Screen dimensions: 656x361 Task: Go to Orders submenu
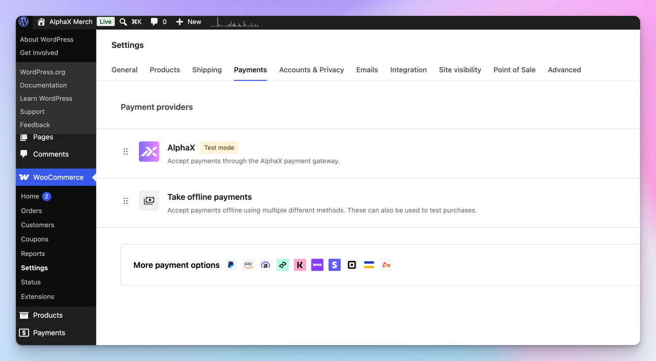click(32, 210)
